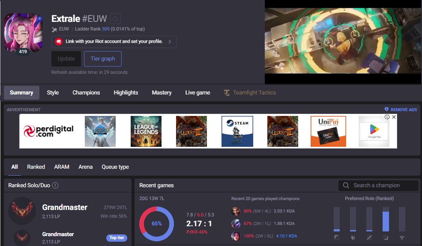
Task: Click the Teamfight Tactics logo icon
Action: [227, 93]
